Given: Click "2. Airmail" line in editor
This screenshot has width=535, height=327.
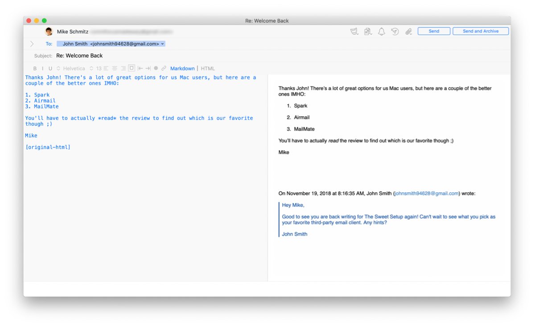Looking at the screenshot, I should (x=41, y=101).
